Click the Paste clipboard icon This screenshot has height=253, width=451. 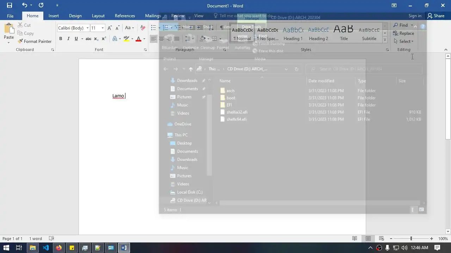click(x=9, y=29)
